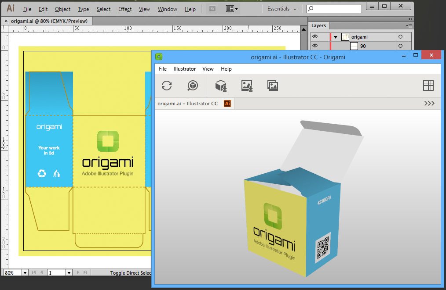Viewport: 446px width, 290px height.
Task: Maximize the Origami plugin window
Action: [416, 55]
